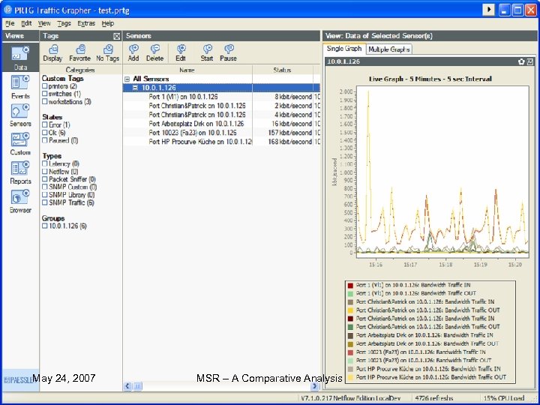Viewport: 540px width, 405px height.
Task: Collapse the All Sensors tree node
Action: tap(127, 79)
